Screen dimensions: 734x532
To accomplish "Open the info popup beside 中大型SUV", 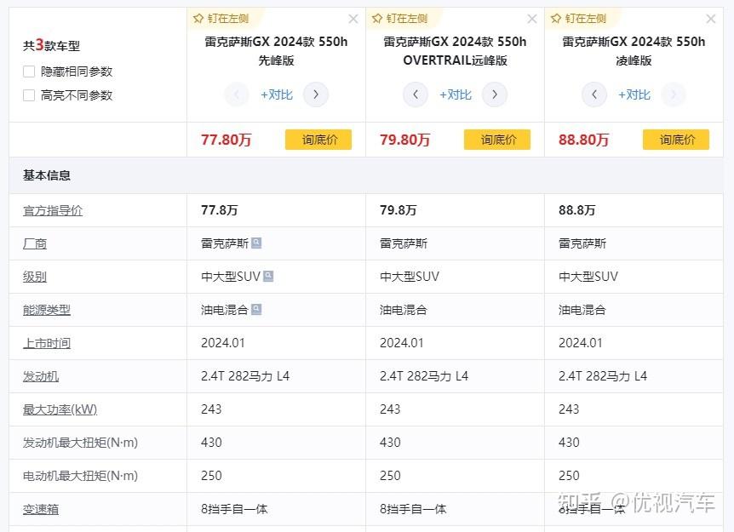I will click(268, 276).
